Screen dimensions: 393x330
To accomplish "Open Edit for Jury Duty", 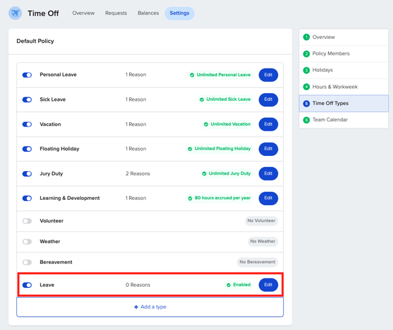I will point(268,173).
